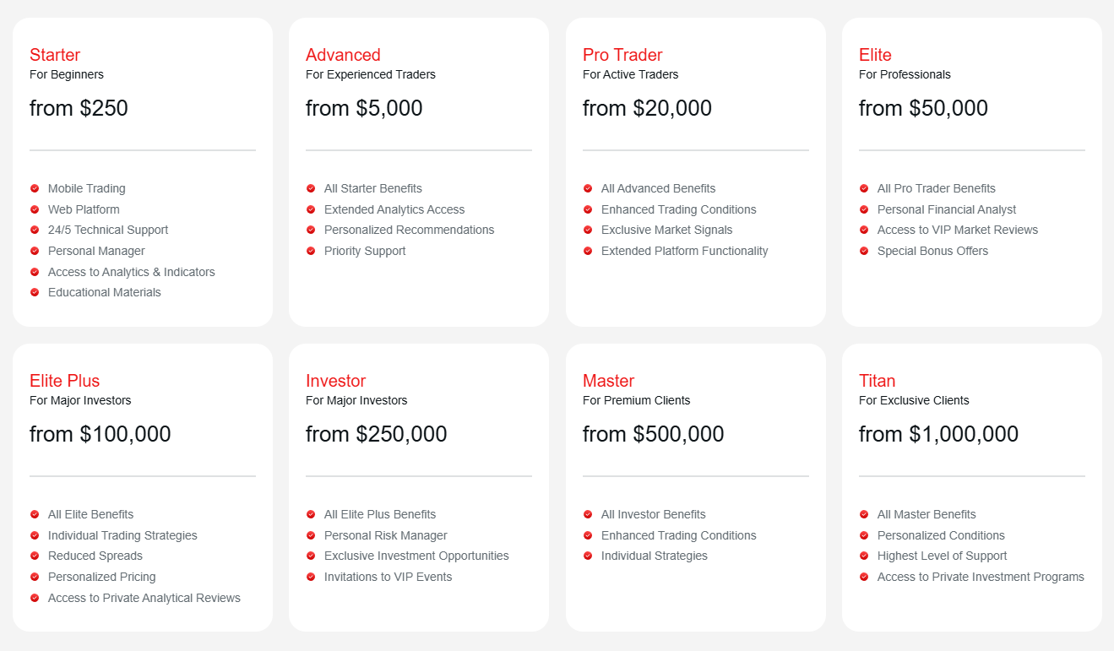Screen dimensions: 1114x651
Task: Click the check icon beside Educational Materials
Action: point(35,292)
